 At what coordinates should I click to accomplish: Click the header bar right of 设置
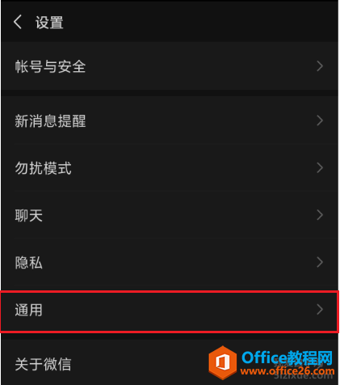(x=200, y=22)
